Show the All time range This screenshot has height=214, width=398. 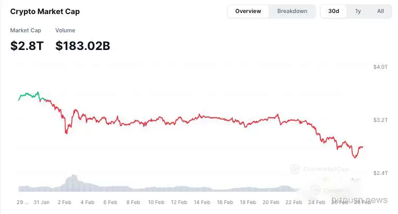380,11
